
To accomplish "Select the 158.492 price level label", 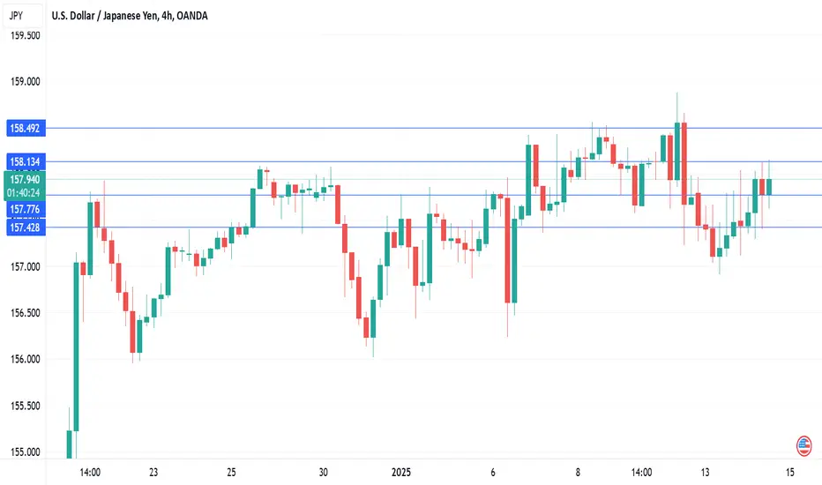I will tap(26, 128).
